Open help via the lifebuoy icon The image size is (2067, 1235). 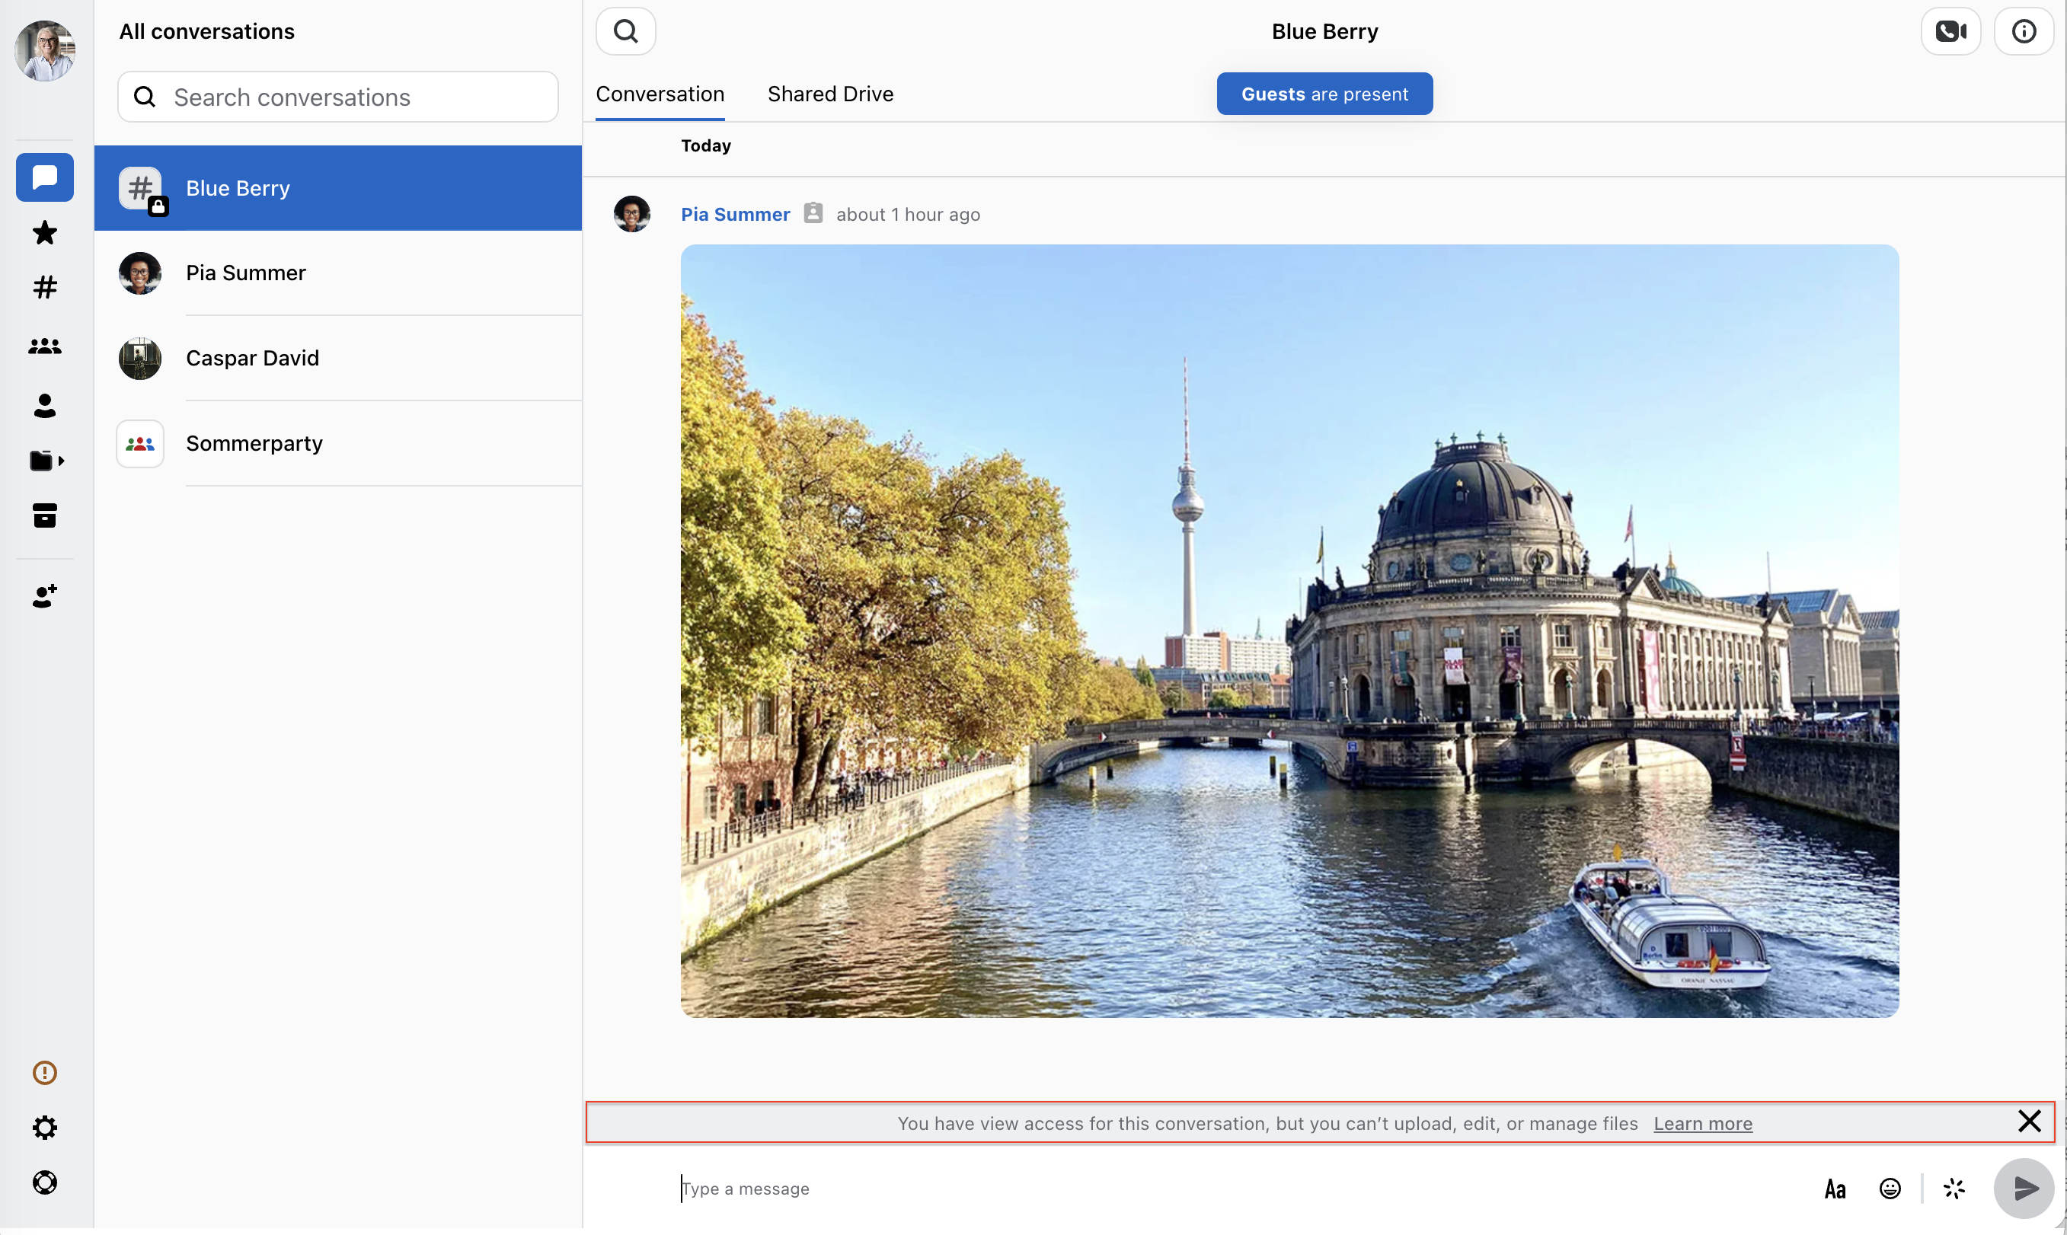45,1182
